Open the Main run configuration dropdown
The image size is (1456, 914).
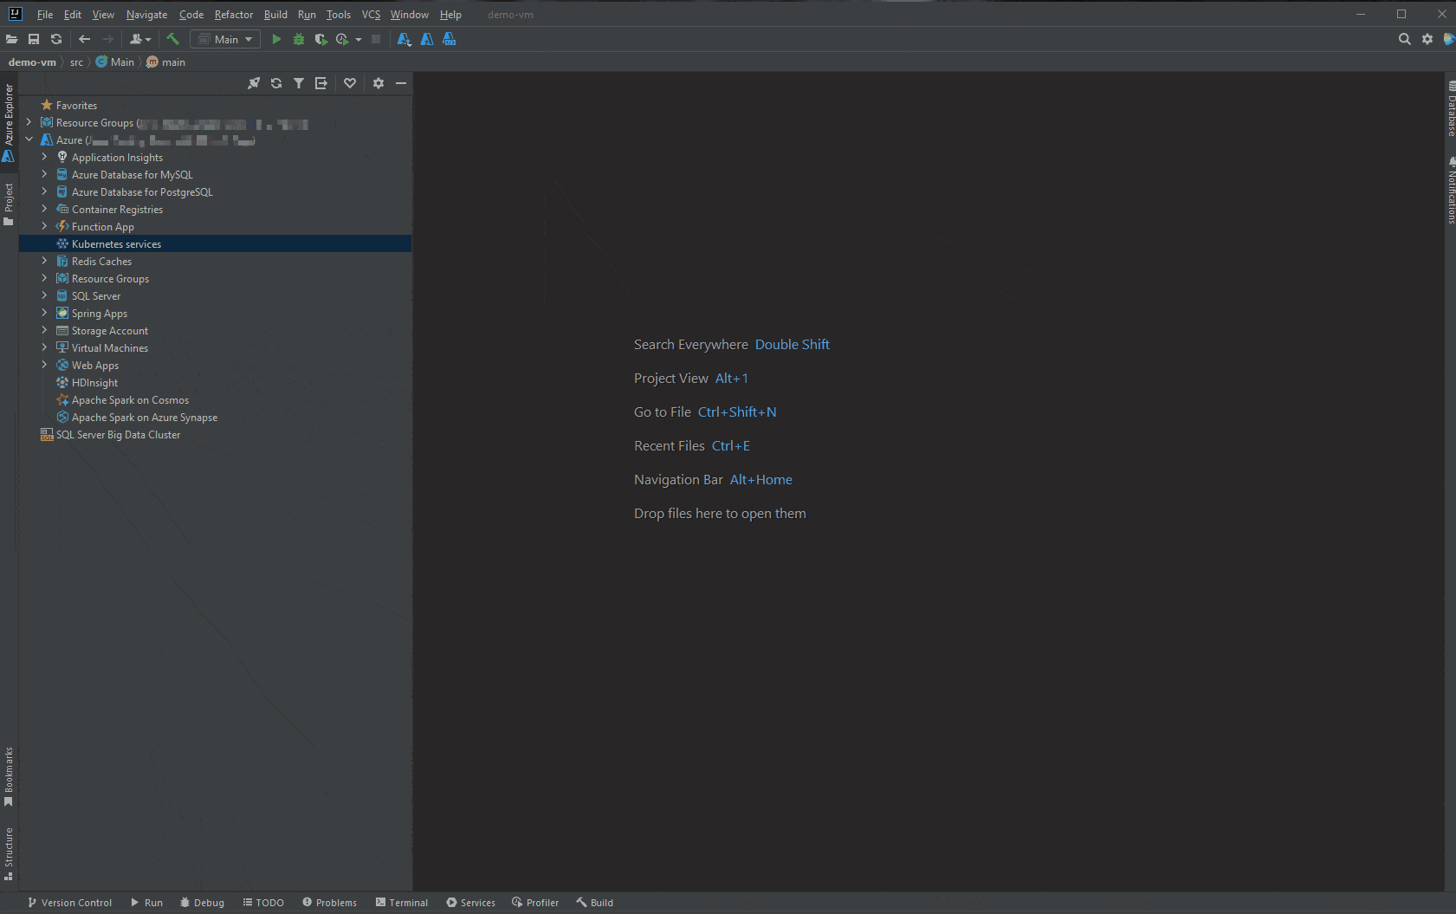click(225, 39)
